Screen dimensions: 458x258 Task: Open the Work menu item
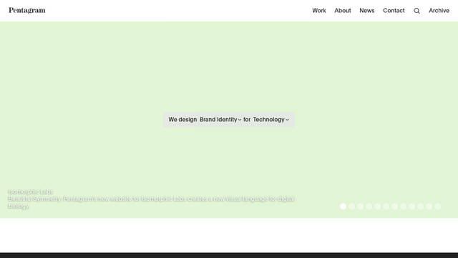click(x=319, y=11)
